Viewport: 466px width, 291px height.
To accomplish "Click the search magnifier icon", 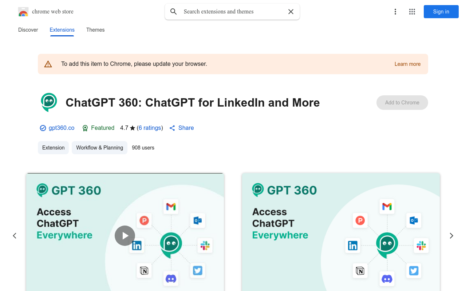I will pos(174,12).
